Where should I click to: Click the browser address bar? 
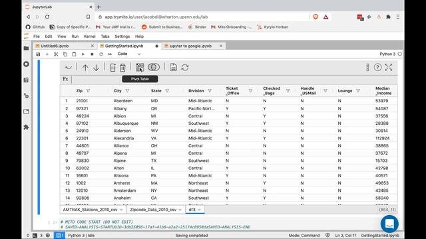coord(202,17)
